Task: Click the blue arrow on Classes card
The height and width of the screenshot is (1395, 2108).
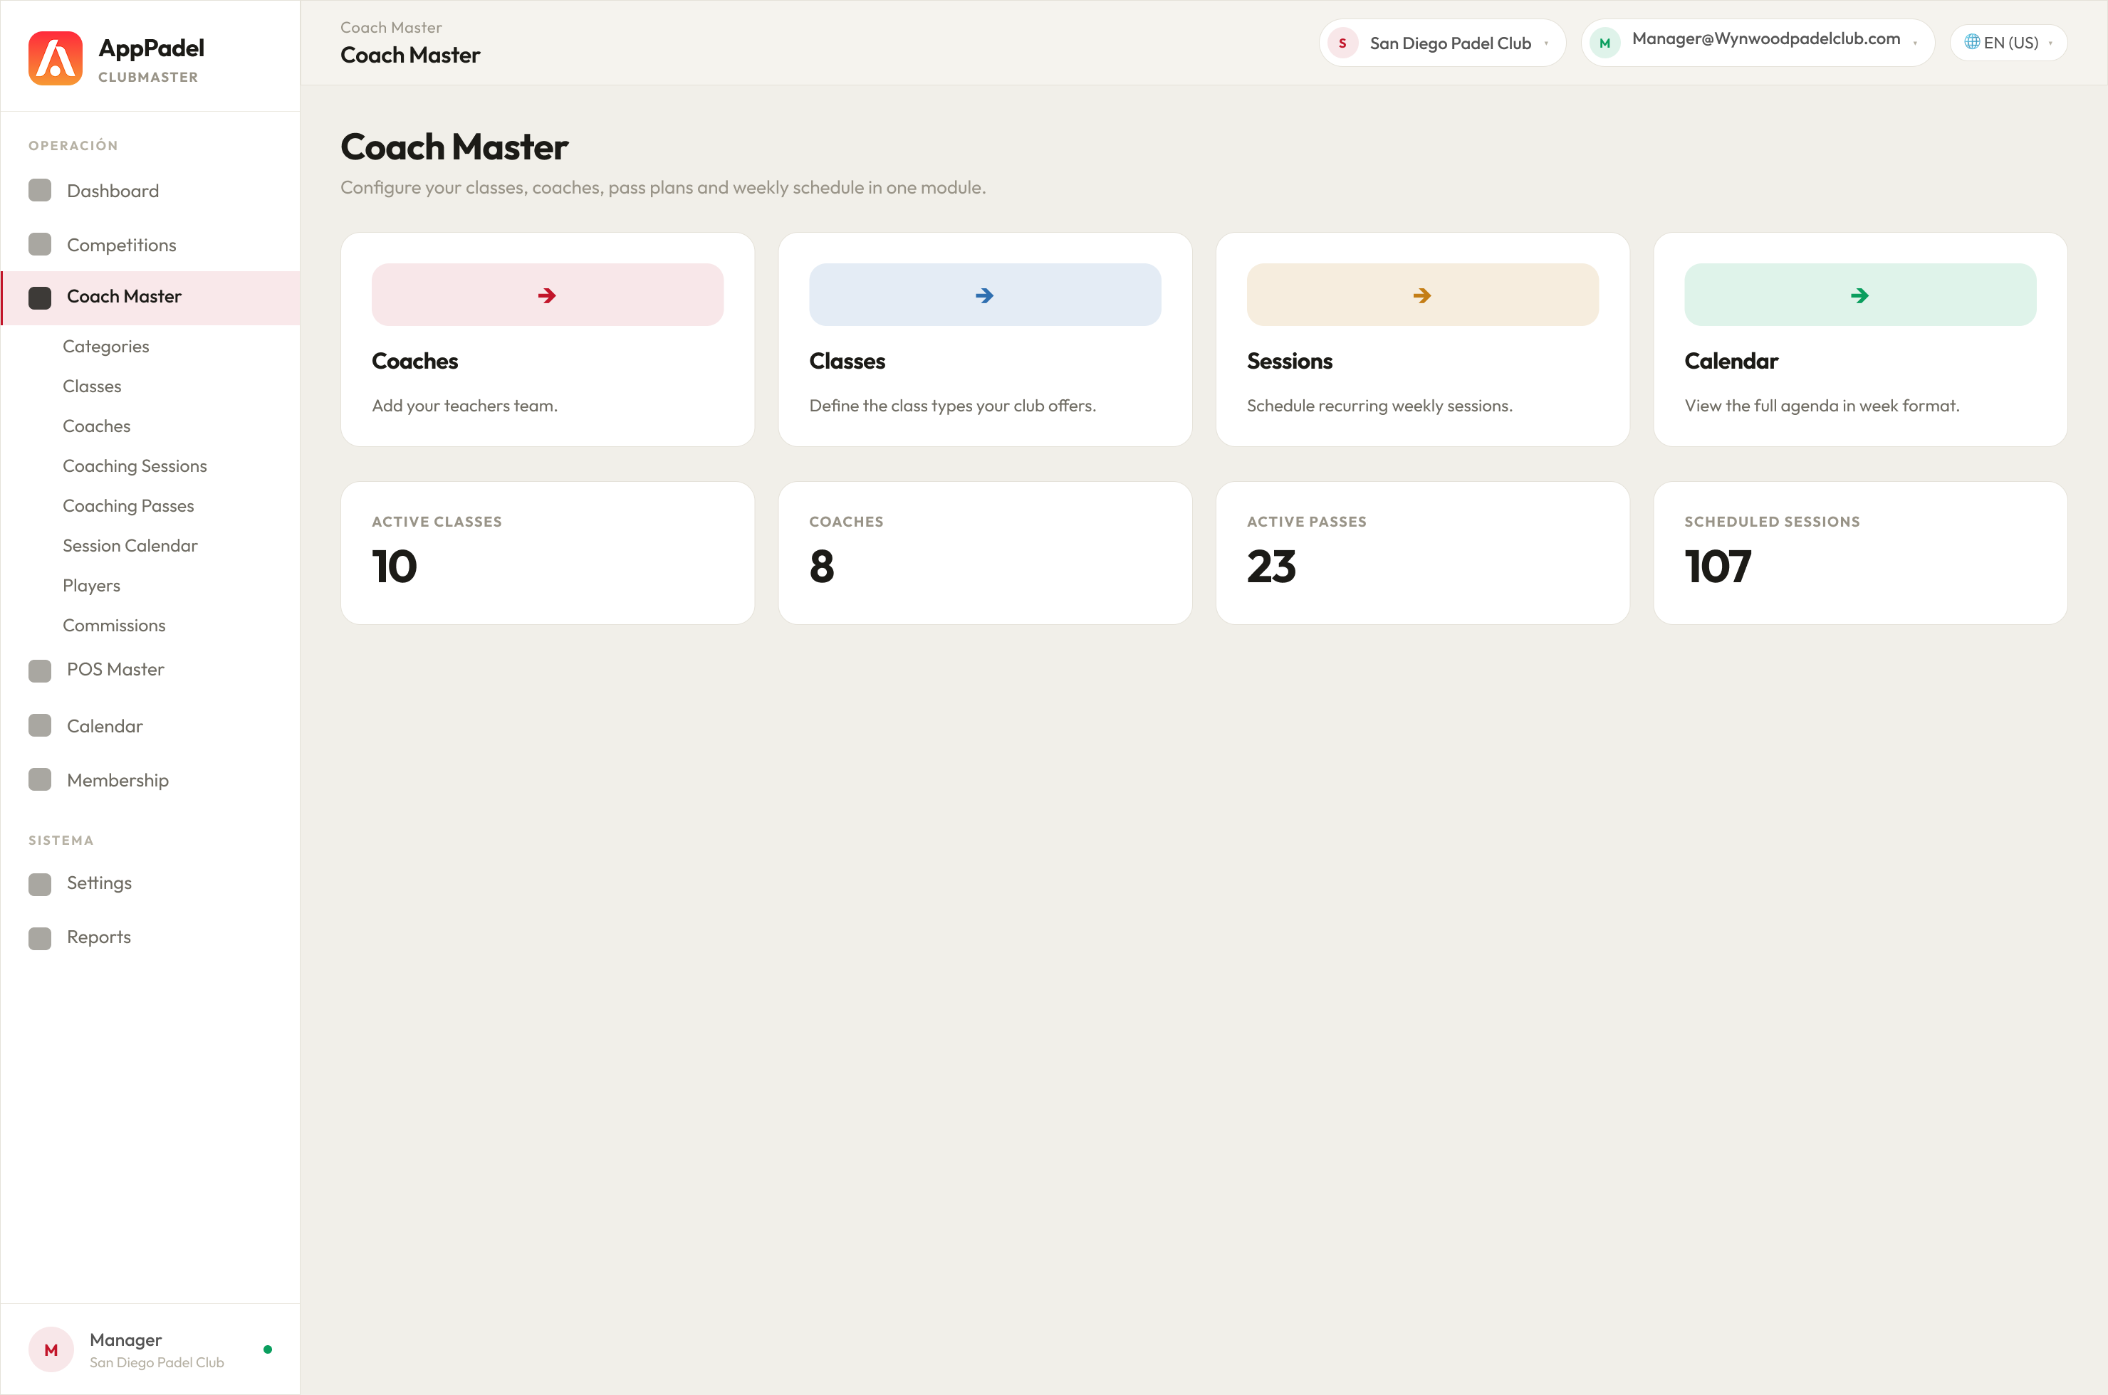Action: point(984,295)
